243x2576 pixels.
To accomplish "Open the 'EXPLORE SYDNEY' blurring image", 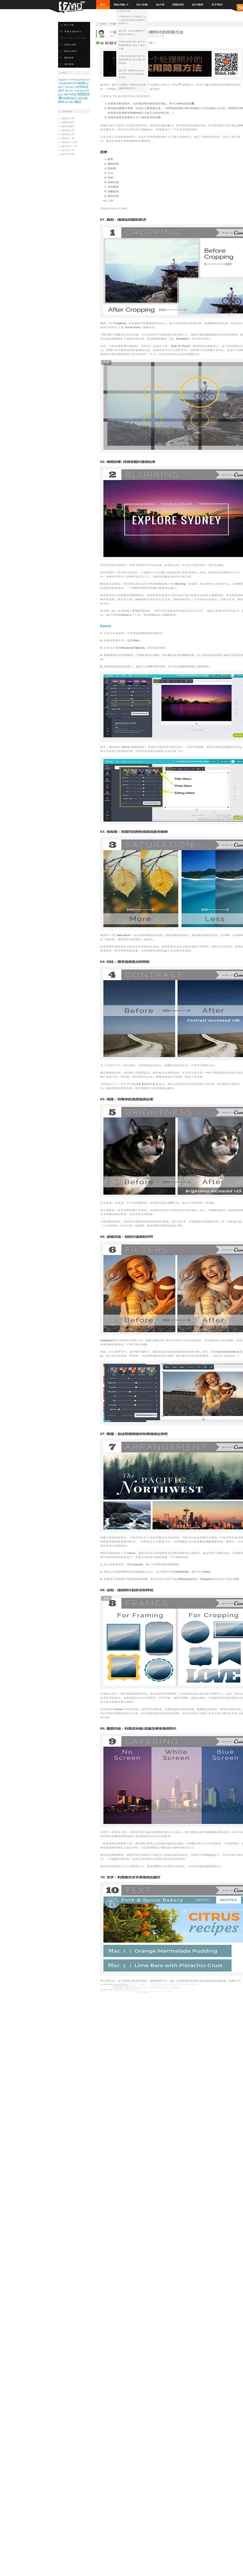I will [171, 513].
